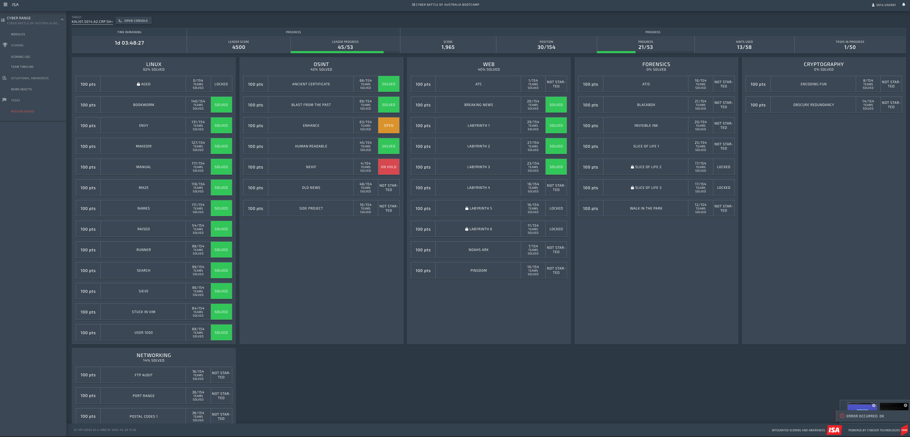
Task: Open the Target KALI01.S014.A2.CRP.SH dropdown
Action: point(92,22)
